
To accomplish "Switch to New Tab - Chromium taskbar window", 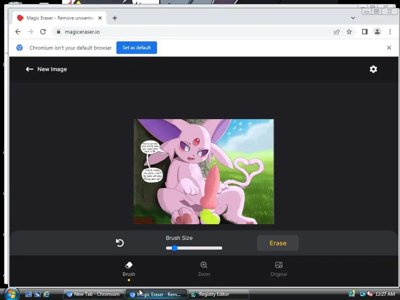I will pos(93,294).
